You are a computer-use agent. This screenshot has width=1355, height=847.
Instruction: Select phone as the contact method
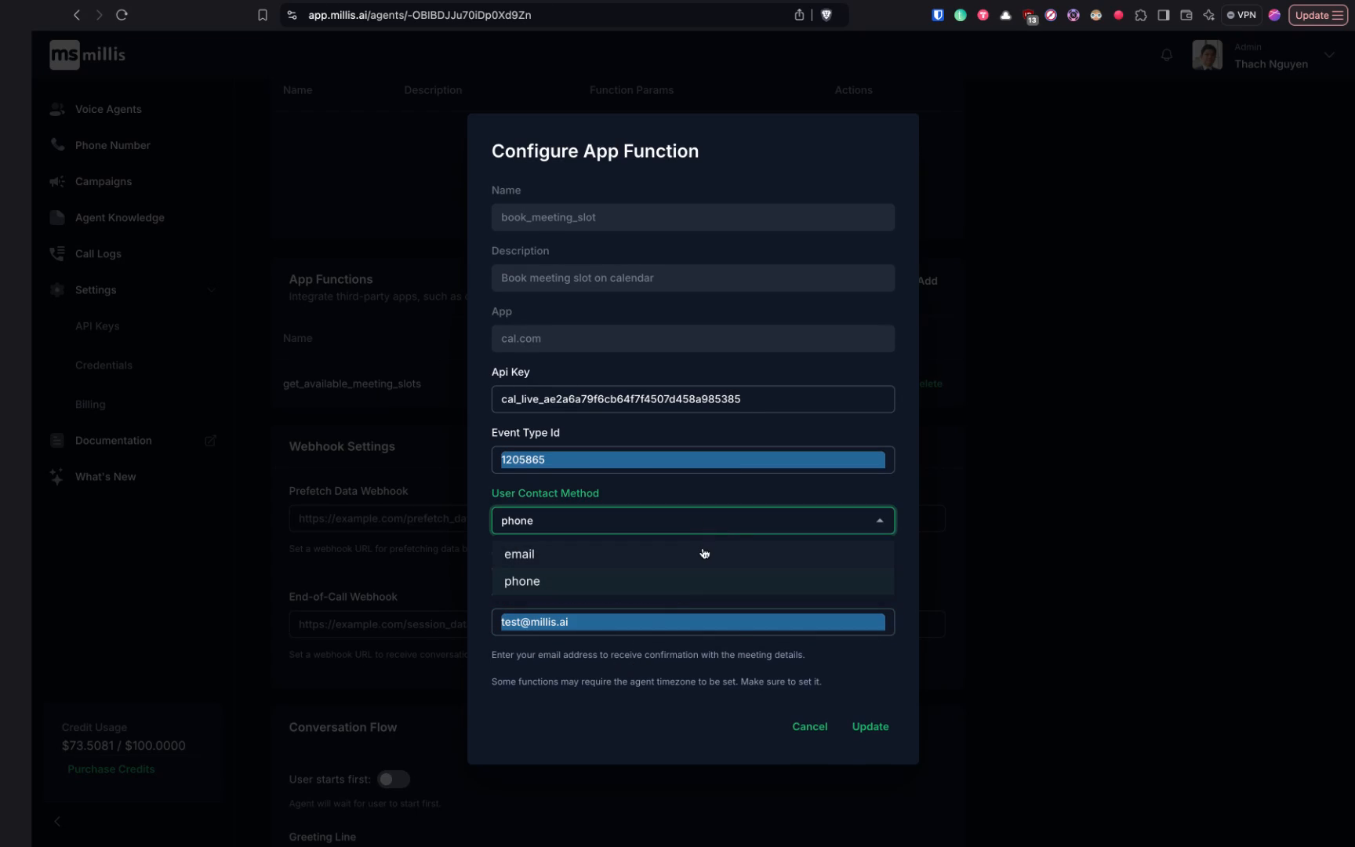click(521, 581)
